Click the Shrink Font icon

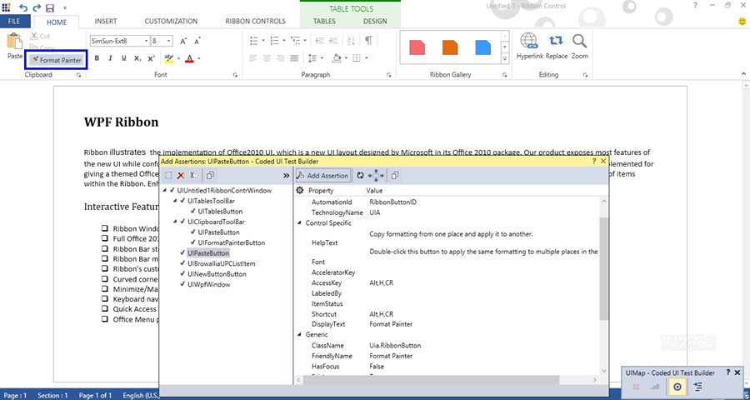click(197, 41)
